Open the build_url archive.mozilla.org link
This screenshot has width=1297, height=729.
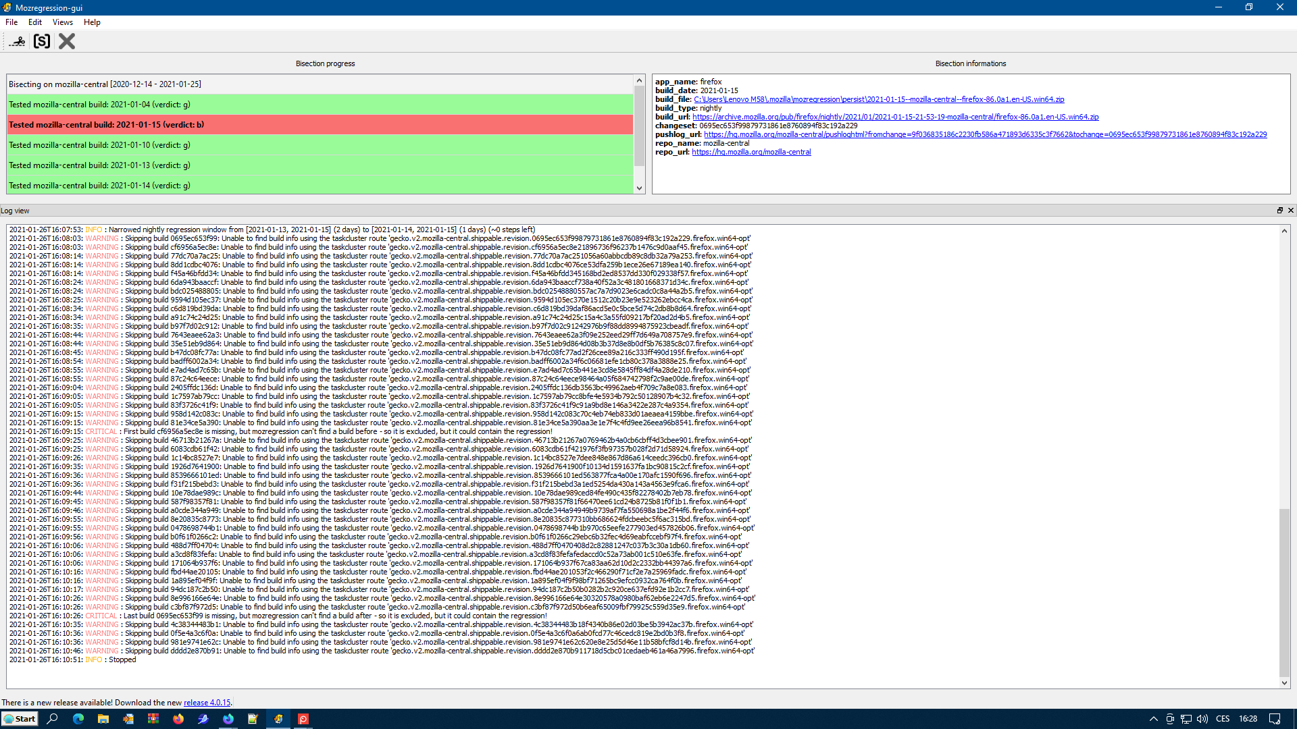pyautogui.click(x=895, y=117)
